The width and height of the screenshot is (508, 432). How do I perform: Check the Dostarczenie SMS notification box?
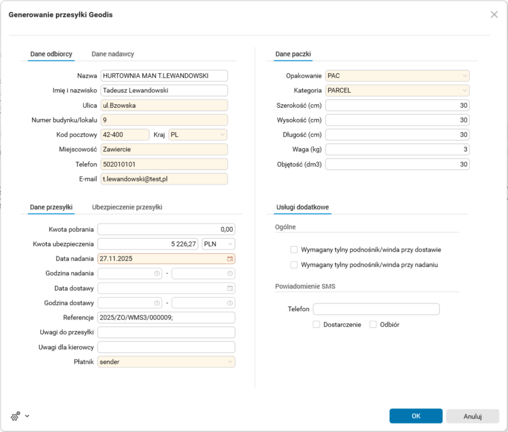317,325
